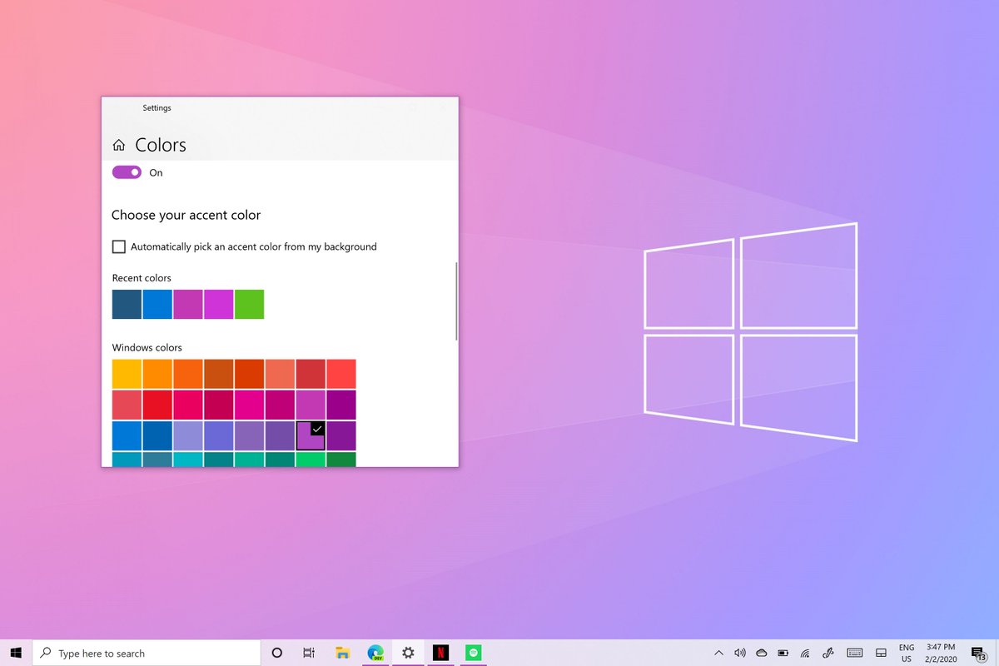Open Netflix from the taskbar
Screen dimensions: 999x666
pyautogui.click(x=440, y=653)
